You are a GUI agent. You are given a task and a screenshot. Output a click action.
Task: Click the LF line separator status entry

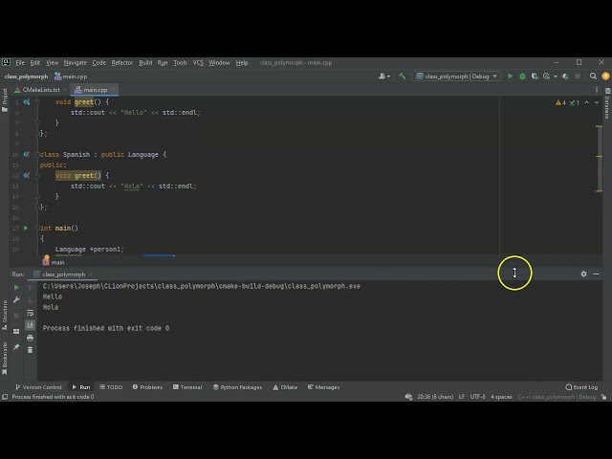tap(461, 397)
